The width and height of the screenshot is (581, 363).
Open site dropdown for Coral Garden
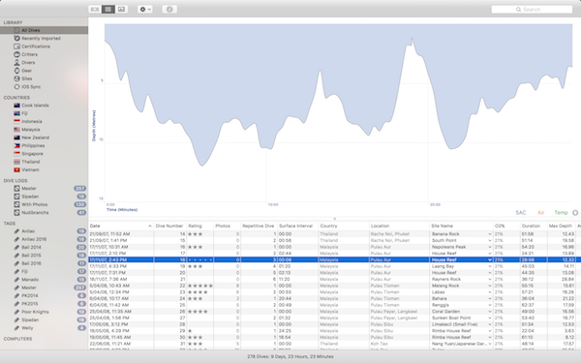(489, 312)
